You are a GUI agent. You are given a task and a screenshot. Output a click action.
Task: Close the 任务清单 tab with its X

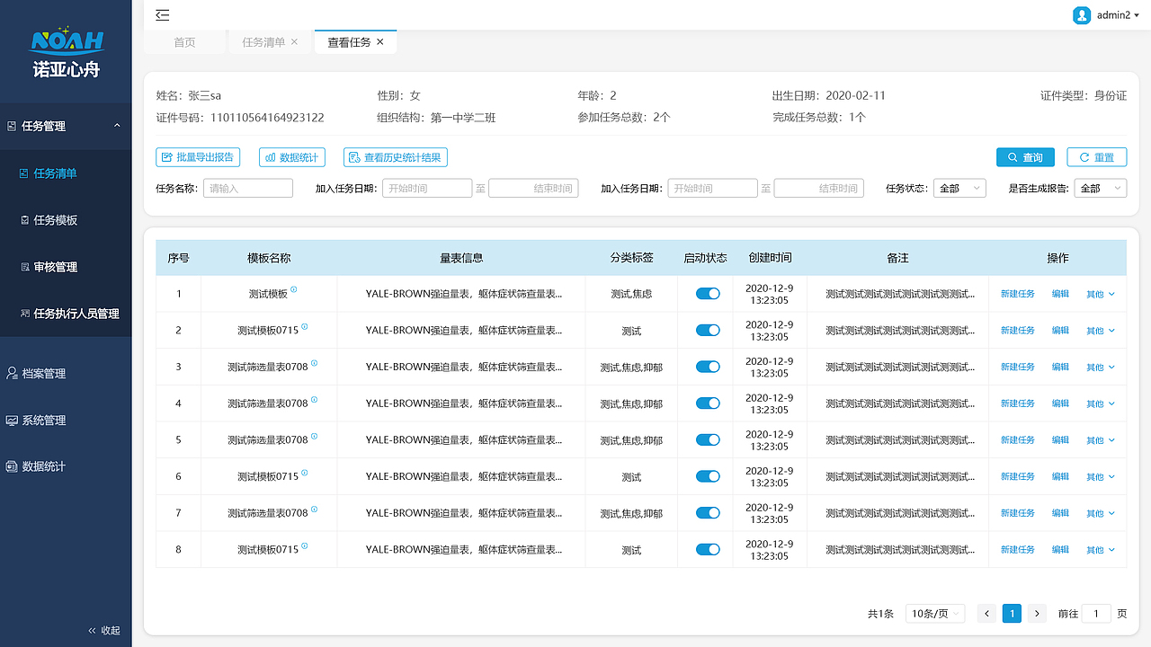click(294, 42)
